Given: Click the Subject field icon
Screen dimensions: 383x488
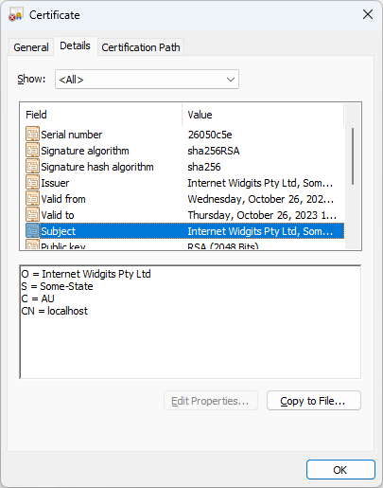Looking at the screenshot, I should (32, 230).
